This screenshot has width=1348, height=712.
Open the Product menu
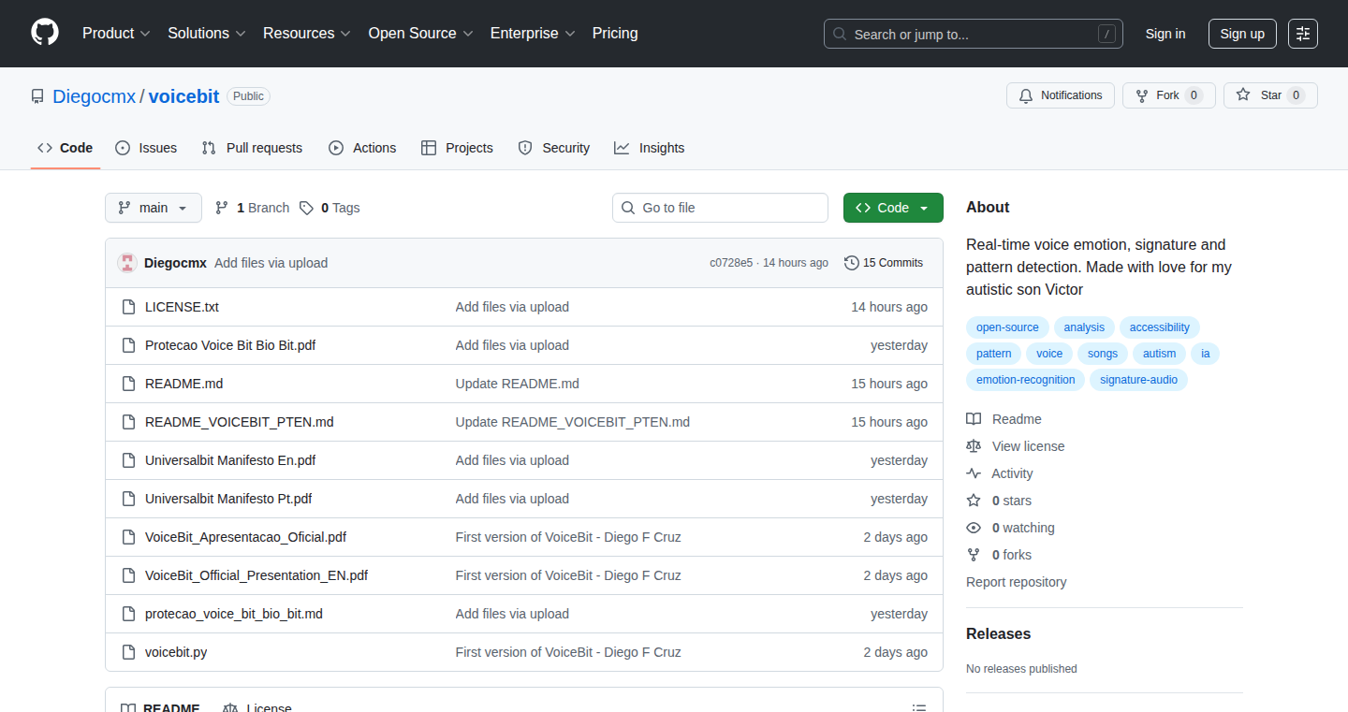tap(116, 34)
